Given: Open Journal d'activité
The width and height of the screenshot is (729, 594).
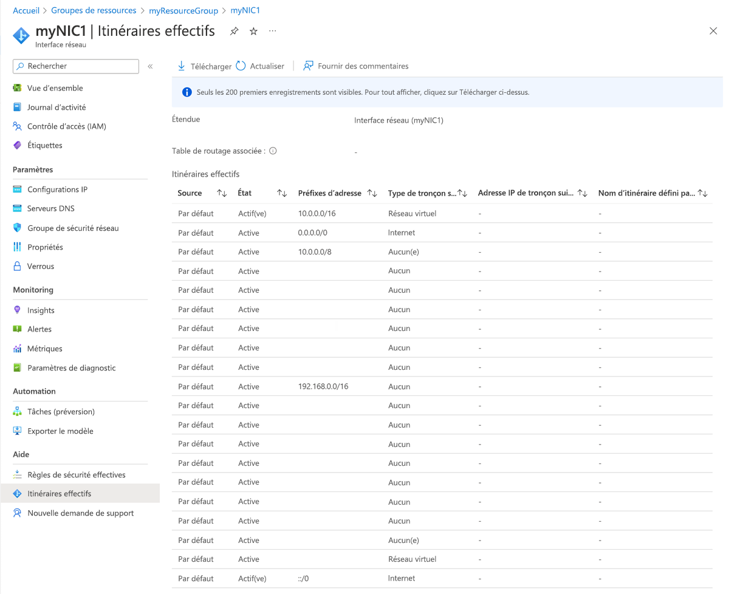Looking at the screenshot, I should click(x=56, y=108).
